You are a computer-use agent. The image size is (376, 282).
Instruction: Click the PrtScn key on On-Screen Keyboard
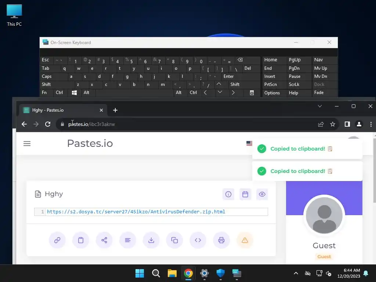[x=274, y=84]
